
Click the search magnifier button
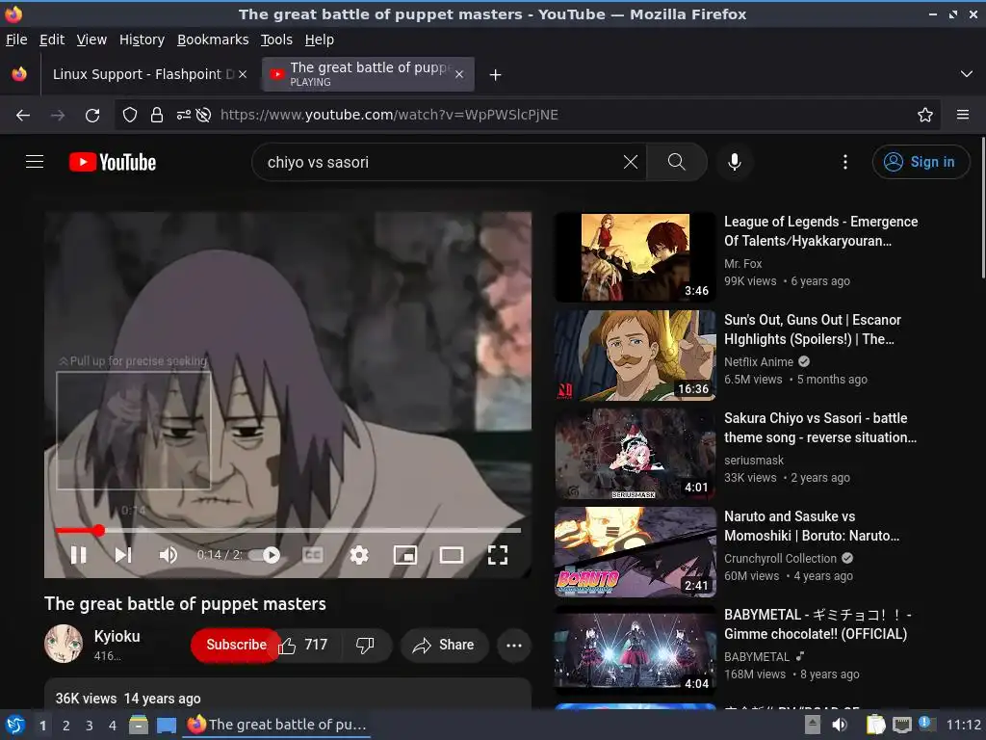[677, 162]
